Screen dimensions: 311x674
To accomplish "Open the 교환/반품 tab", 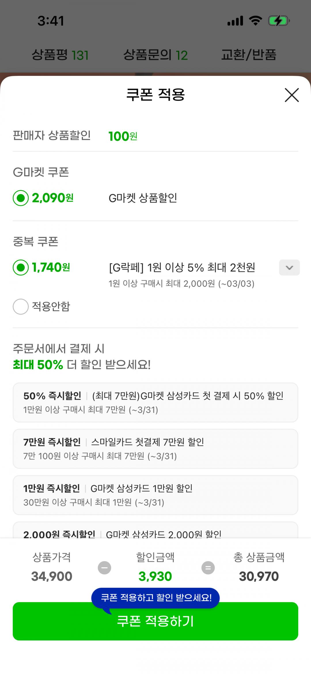I will coord(249,55).
